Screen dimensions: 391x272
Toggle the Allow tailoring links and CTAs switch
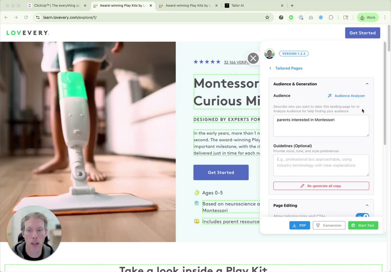362,215
